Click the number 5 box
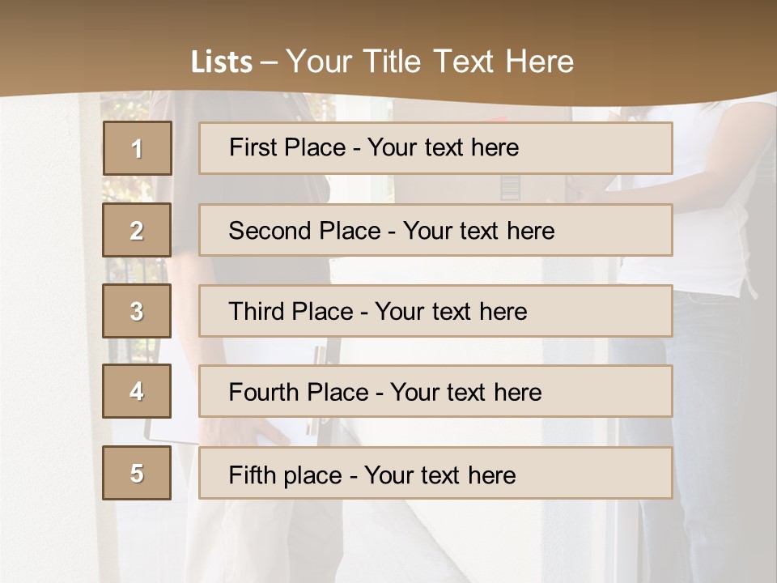Image resolution: width=777 pixels, height=583 pixels. pyautogui.click(x=137, y=473)
